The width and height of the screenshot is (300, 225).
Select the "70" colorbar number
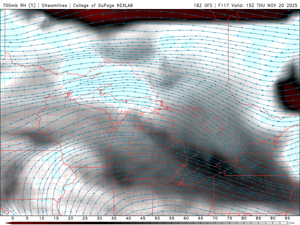click(x=215, y=218)
